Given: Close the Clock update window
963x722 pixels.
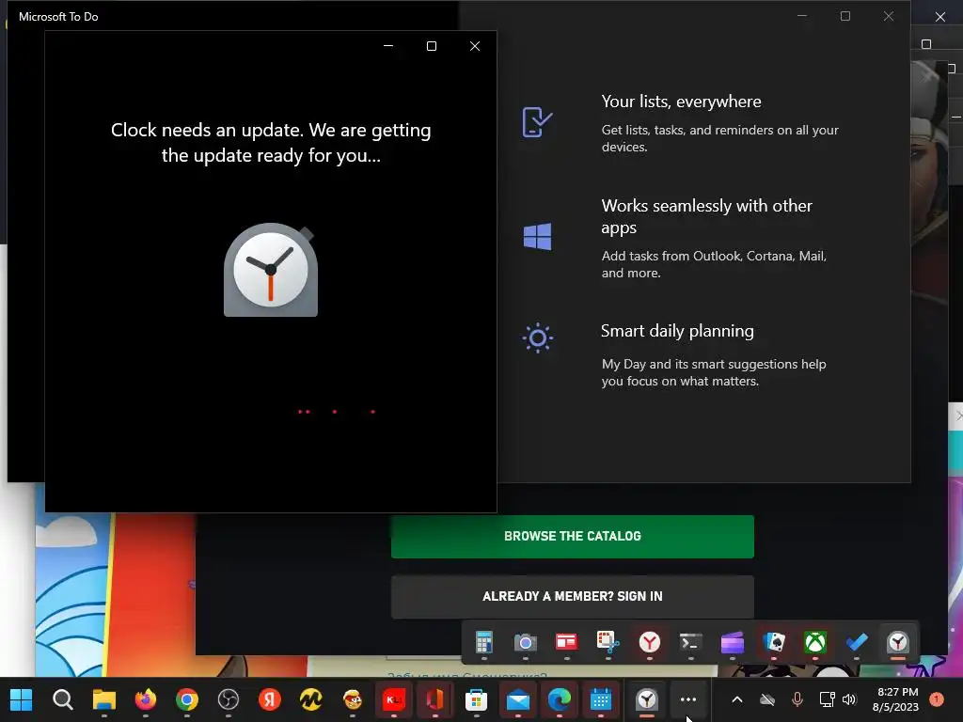Looking at the screenshot, I should [475, 46].
